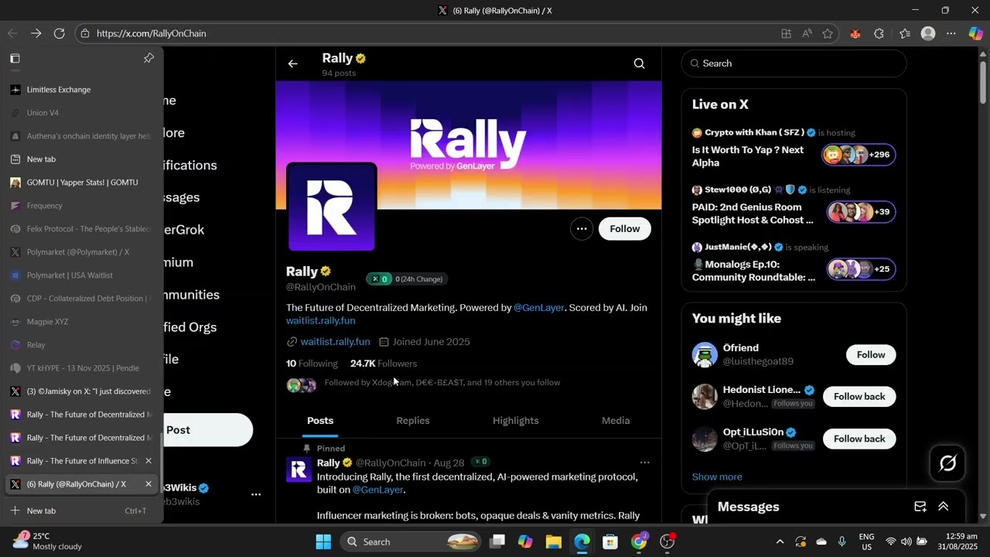Image resolution: width=990 pixels, height=557 pixels.
Task: Switch to GOMTU Yapper Stats tab
Action: pyautogui.click(x=82, y=183)
